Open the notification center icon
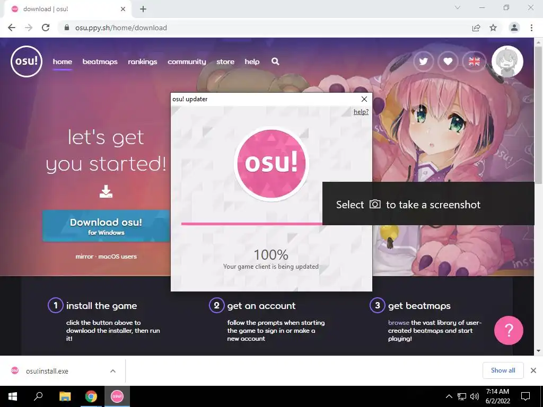Viewport: 543px width, 407px height. tap(526, 396)
